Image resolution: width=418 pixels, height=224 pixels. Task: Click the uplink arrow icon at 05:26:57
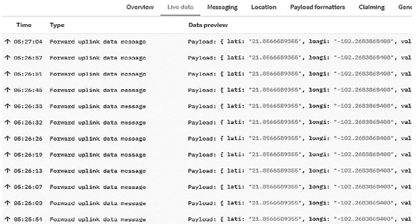tap(7, 58)
